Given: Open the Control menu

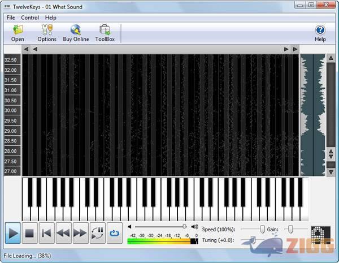Looking at the screenshot, I should point(30,18).
